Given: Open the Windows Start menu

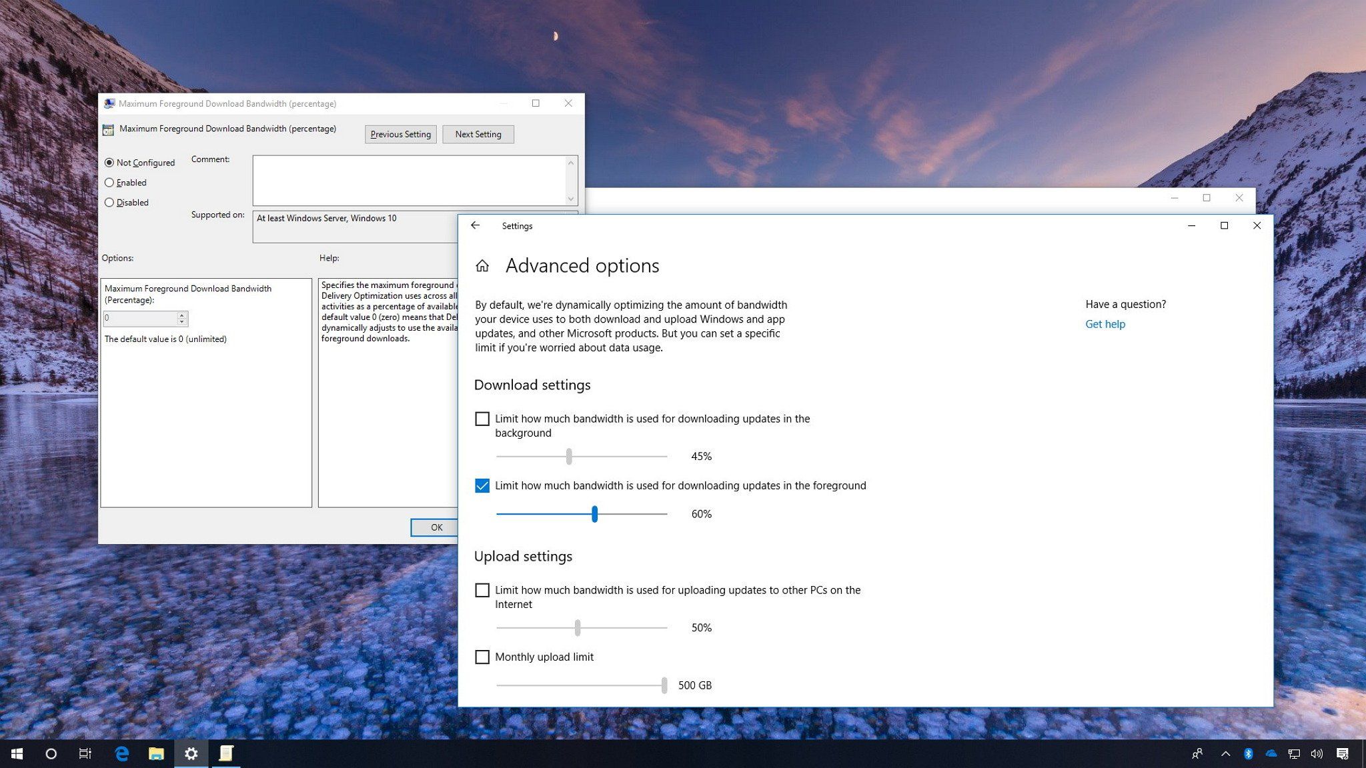Looking at the screenshot, I should [17, 753].
